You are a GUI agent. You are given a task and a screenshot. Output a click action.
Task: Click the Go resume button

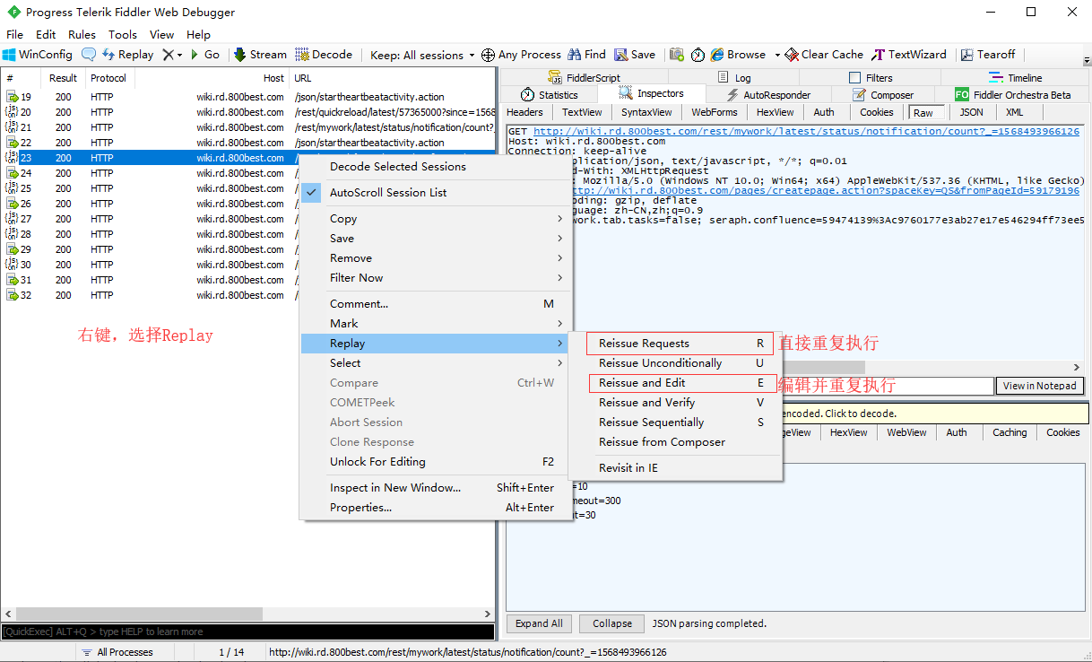tap(204, 55)
